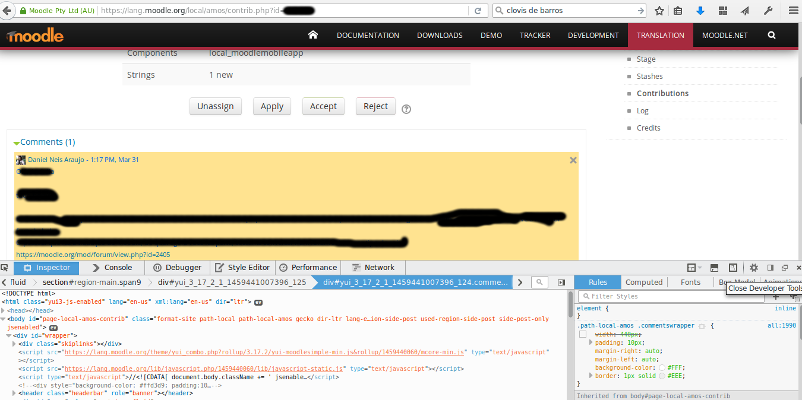Expand the border property
This screenshot has height=400, width=802.
click(591, 376)
